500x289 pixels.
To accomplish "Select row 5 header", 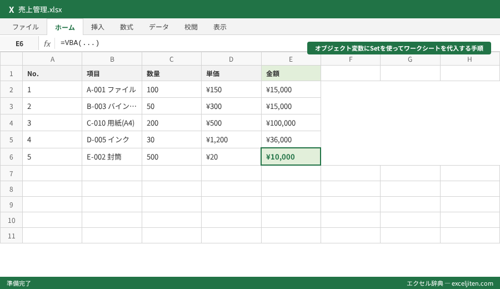I will (x=11, y=139).
